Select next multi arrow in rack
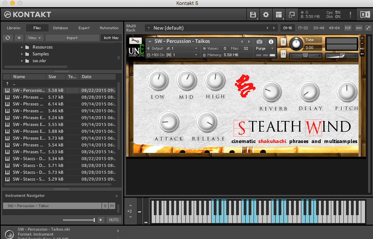 pyautogui.click(x=274, y=28)
